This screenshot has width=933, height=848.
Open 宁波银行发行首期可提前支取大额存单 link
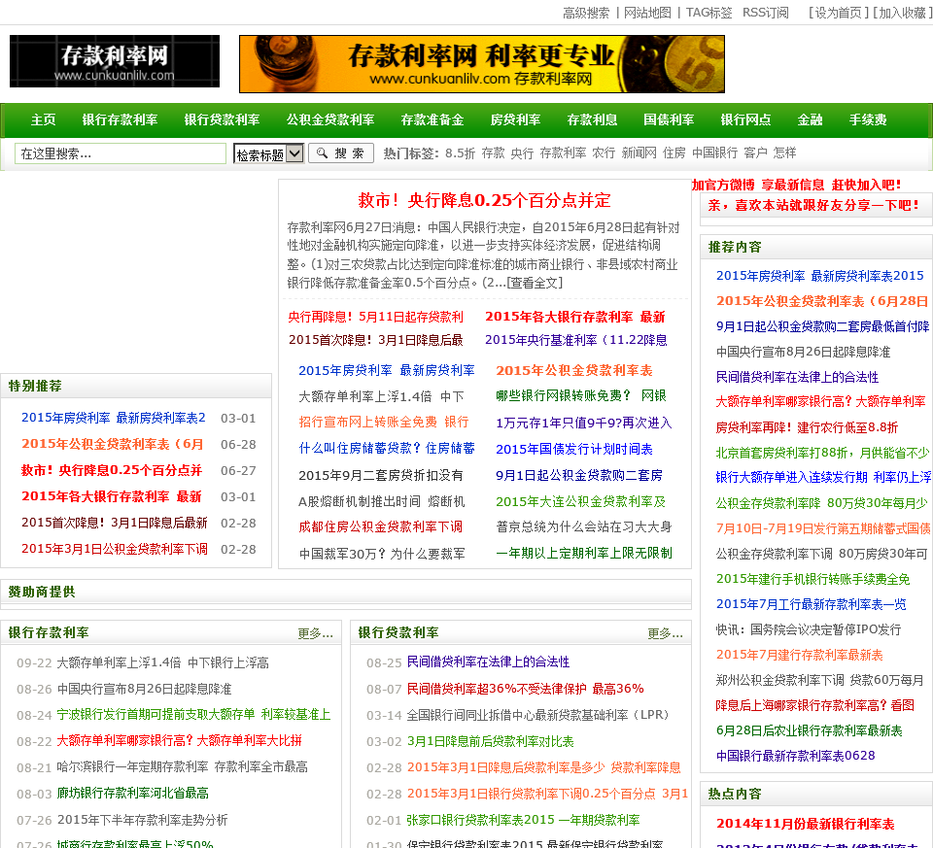pos(193,714)
